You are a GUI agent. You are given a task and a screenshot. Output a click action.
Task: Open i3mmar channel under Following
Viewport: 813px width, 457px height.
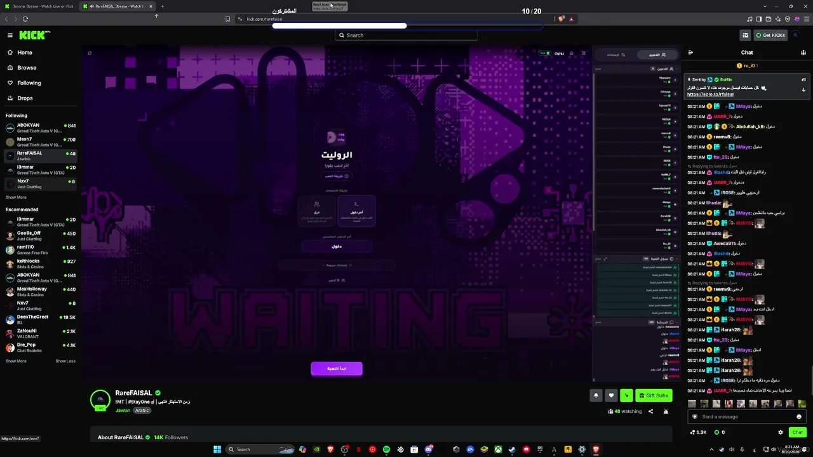(x=41, y=169)
